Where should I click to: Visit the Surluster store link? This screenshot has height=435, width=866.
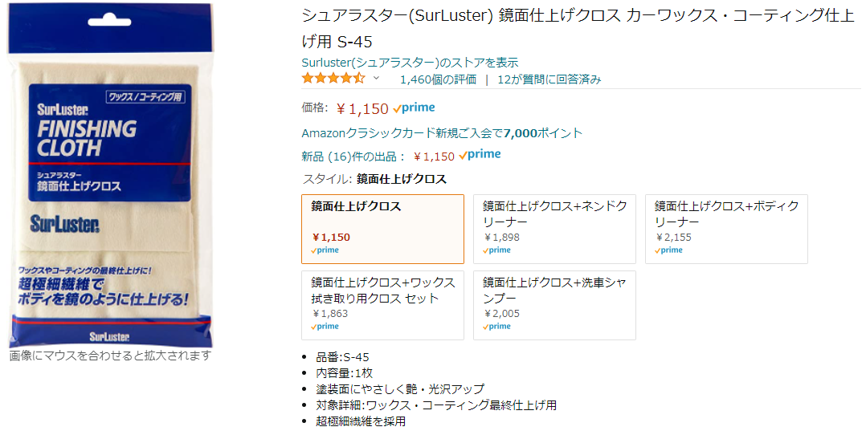410,63
